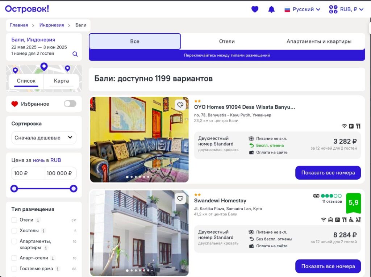This screenshot has height=277, width=371.
Task: Check the Хостелы checkbox
Action: [14, 231]
